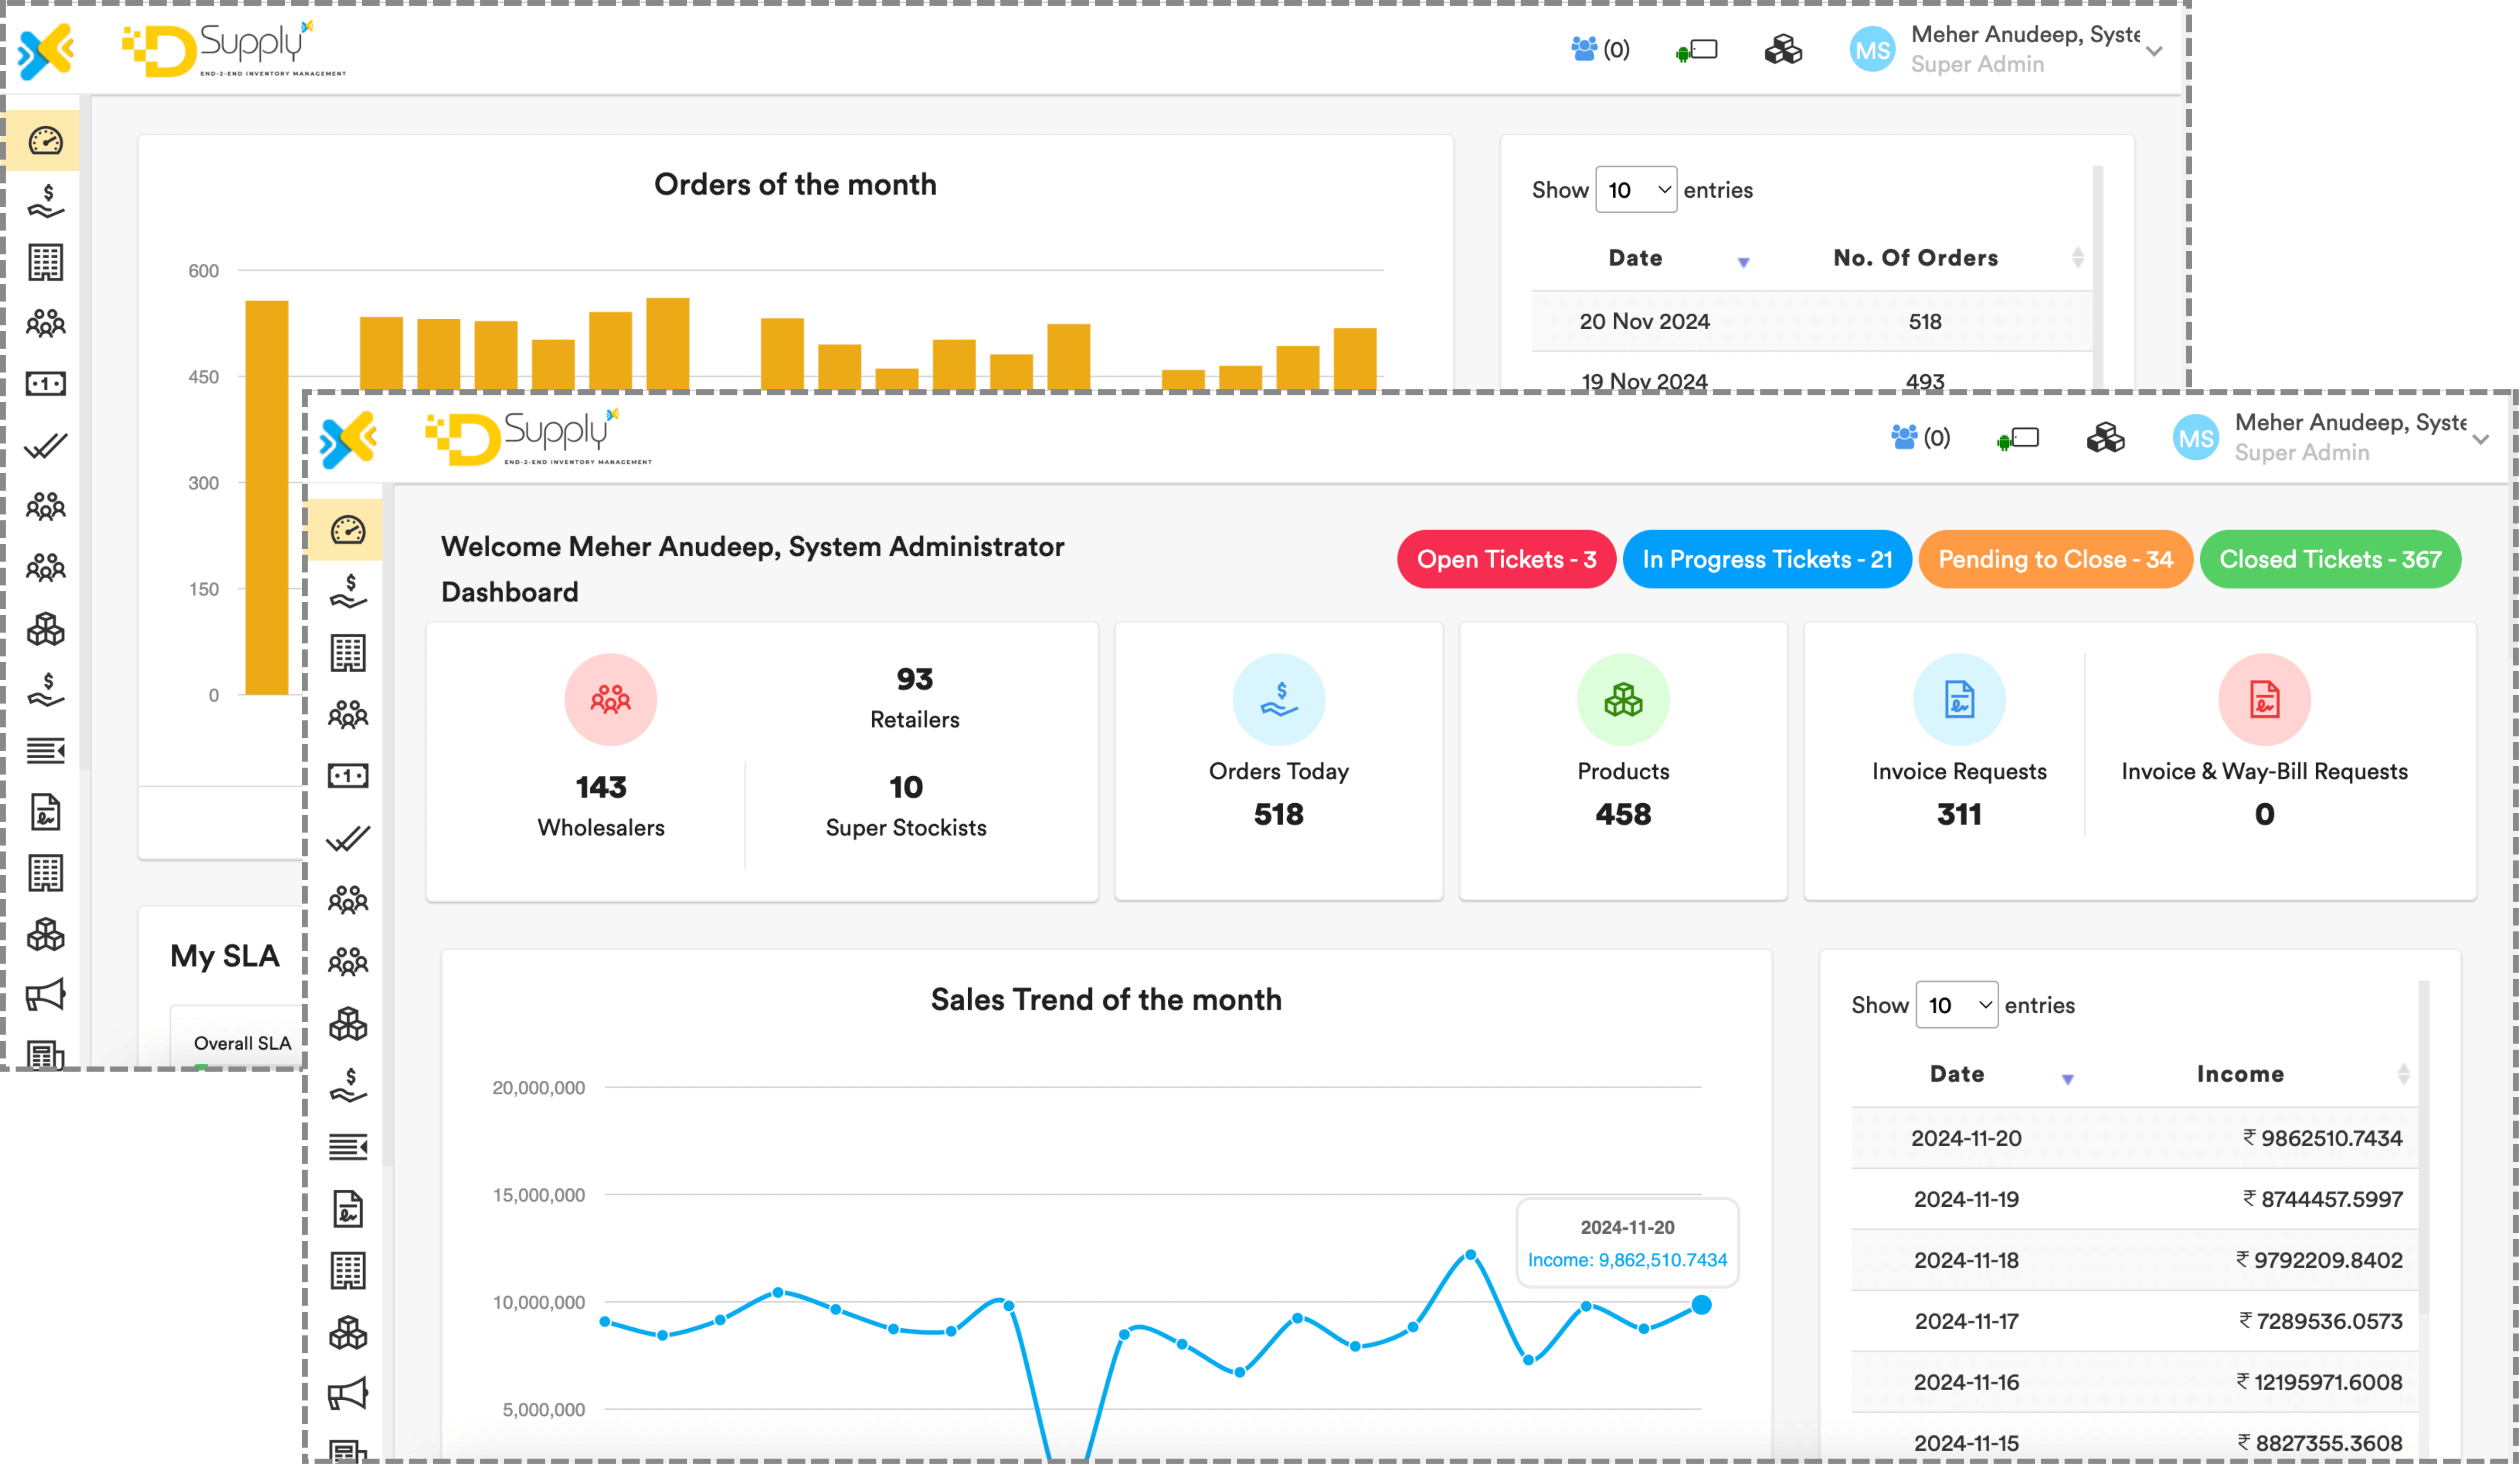This screenshot has width=2520, height=1465.
Task: Open Show entries dropdown in Income table
Action: [x=1956, y=1005]
